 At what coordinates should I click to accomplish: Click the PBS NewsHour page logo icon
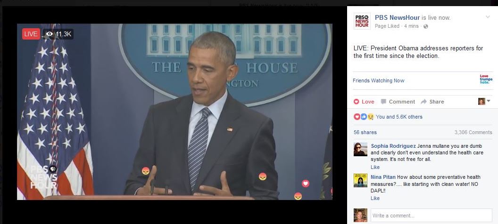[362, 21]
